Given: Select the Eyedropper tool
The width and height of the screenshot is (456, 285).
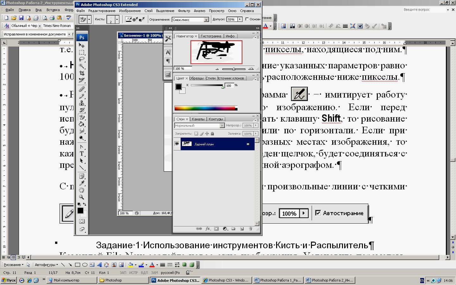Looking at the screenshot, I should click(x=82, y=183).
